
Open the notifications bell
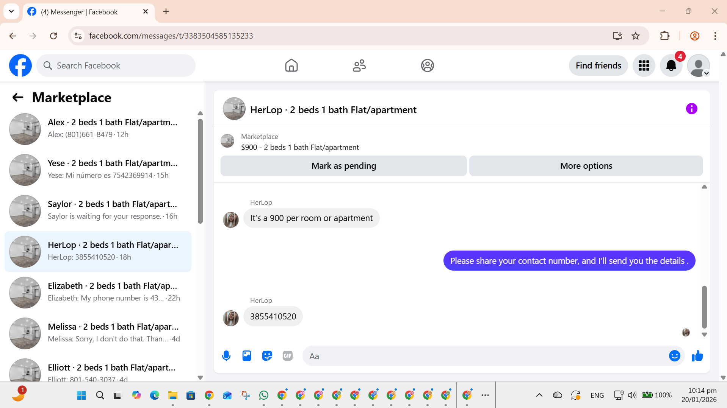[x=671, y=65]
